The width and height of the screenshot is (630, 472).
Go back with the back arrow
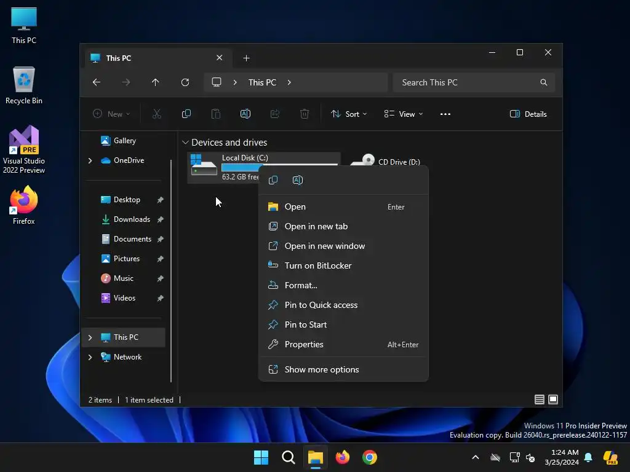click(97, 82)
